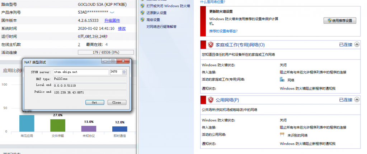Click the Get button in NAT test dialog
367x154 pixels.
[x=95, y=102]
